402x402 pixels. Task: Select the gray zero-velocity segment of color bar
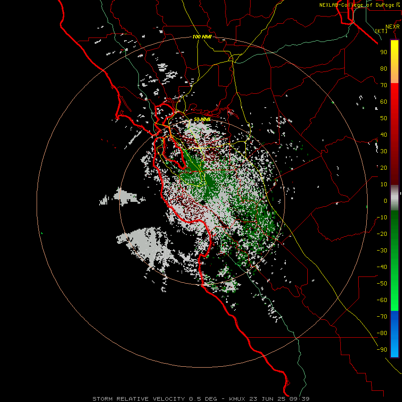(x=394, y=198)
